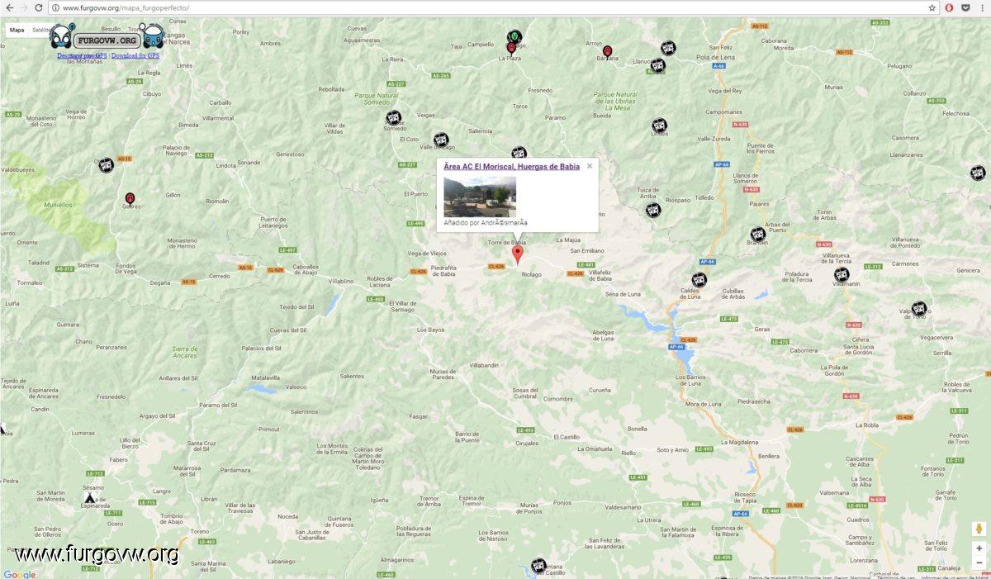Image resolution: width=991 pixels, height=579 pixels.
Task: Zoom out with the map minus button
Action: click(979, 562)
